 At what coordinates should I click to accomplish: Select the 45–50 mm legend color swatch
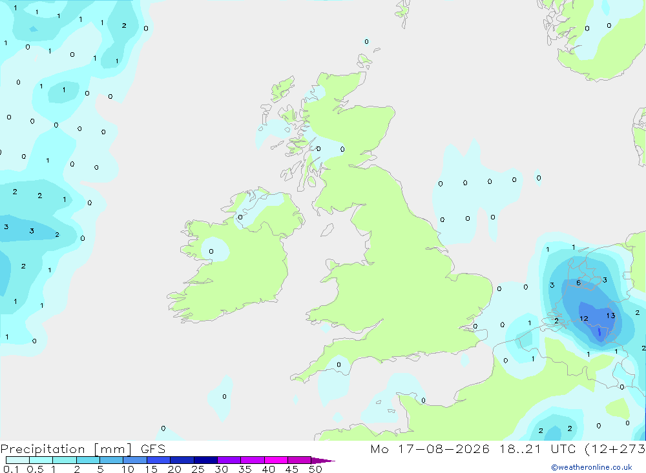pyautogui.click(x=300, y=460)
